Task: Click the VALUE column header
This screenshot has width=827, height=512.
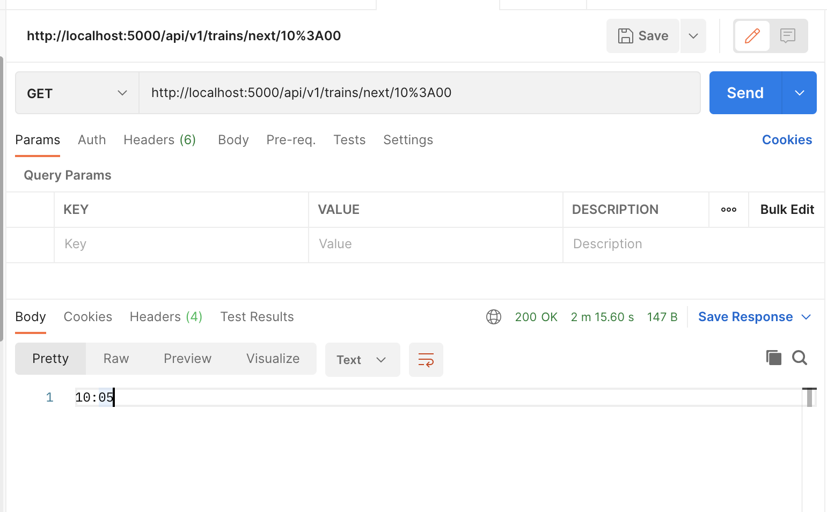Action: pyautogui.click(x=339, y=210)
